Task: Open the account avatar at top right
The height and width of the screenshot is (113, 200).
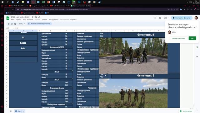Action: coord(196,18)
